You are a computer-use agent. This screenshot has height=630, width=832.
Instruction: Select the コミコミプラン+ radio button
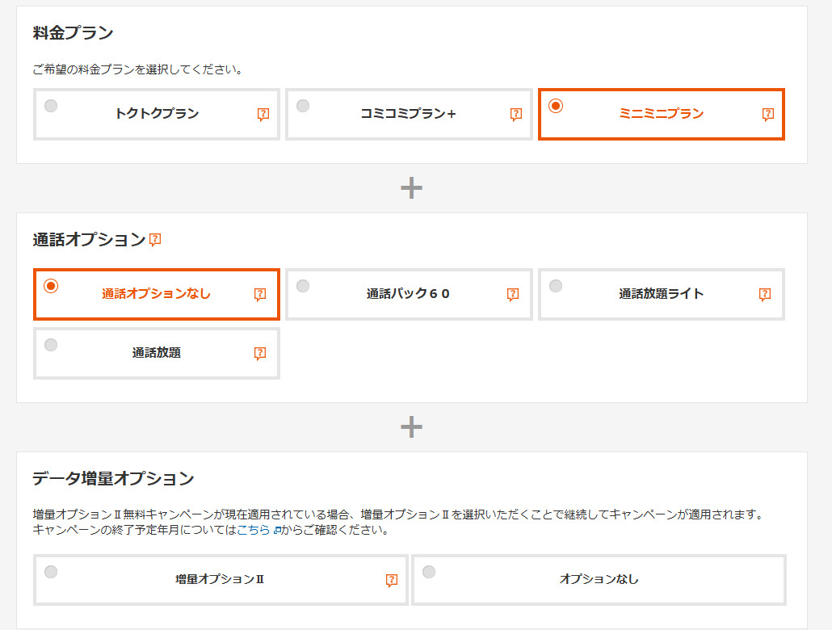(x=303, y=106)
